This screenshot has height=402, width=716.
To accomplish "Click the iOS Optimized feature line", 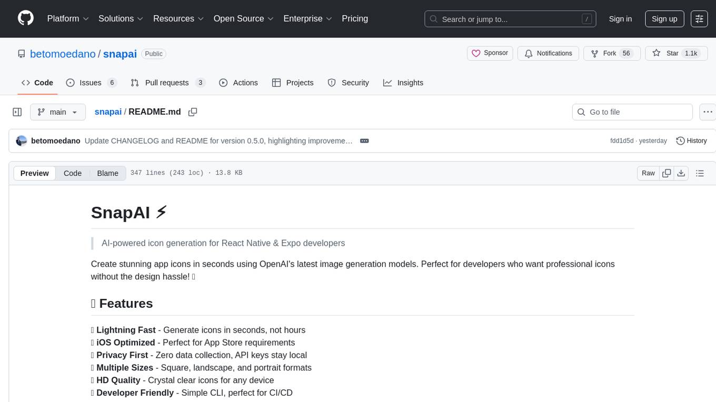I will [193, 343].
